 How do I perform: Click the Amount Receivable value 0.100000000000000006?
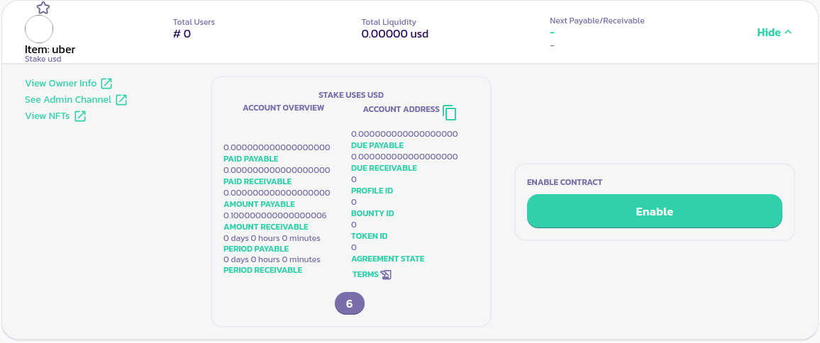point(275,215)
